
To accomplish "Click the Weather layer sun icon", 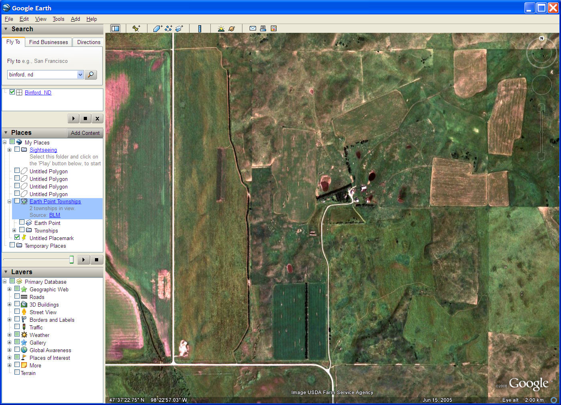I will coord(24,335).
